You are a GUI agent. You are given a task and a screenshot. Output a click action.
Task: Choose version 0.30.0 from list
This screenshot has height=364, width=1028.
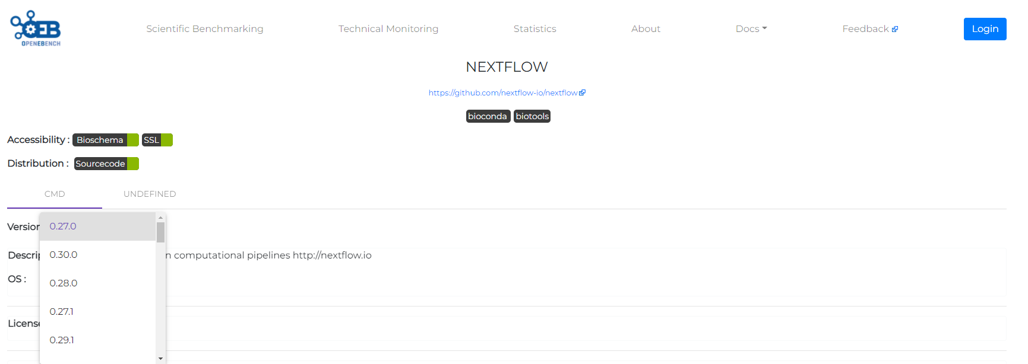point(98,255)
